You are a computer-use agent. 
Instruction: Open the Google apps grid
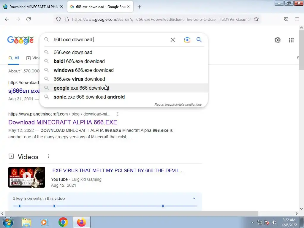pos(291,40)
